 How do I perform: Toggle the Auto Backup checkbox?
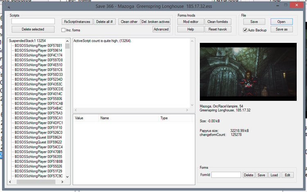click(245, 30)
